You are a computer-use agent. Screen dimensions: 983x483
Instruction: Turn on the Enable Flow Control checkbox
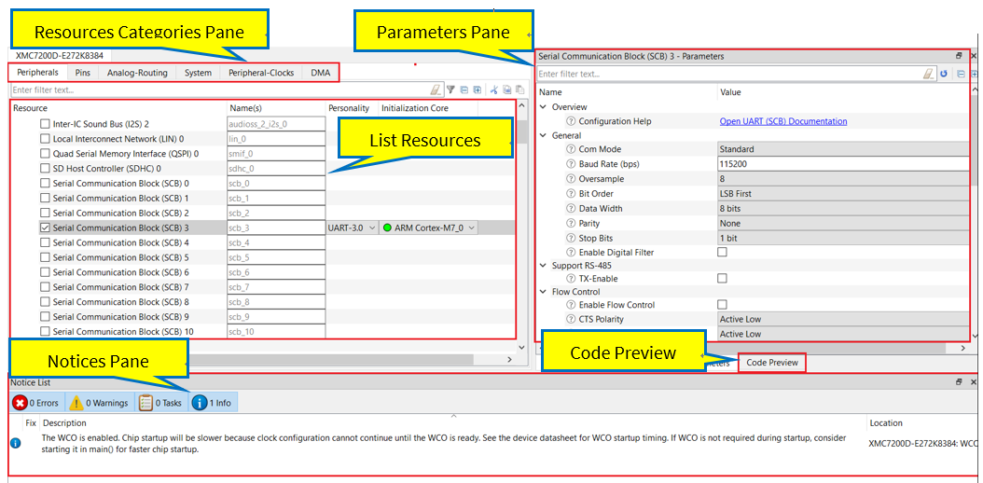722,305
